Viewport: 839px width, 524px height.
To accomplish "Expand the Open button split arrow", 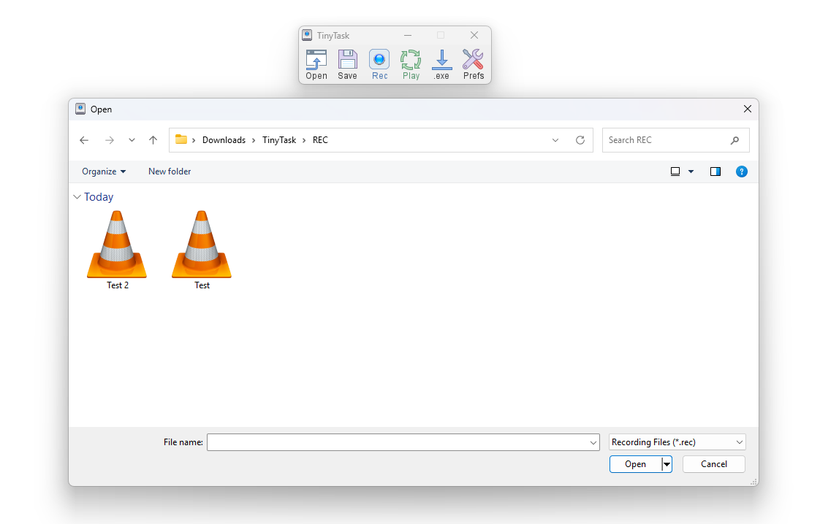I will click(667, 464).
